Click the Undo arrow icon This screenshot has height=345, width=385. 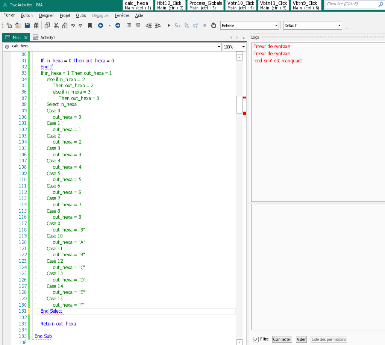point(73,26)
